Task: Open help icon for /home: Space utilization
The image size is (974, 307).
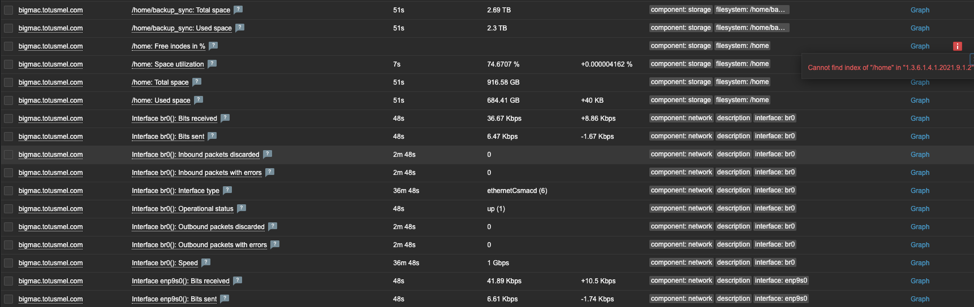Action: tap(212, 64)
